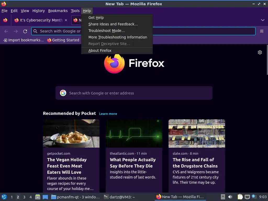Open the vegan holiday feast thumbnail
The width and height of the screenshot is (268, 201).
pos(71,133)
